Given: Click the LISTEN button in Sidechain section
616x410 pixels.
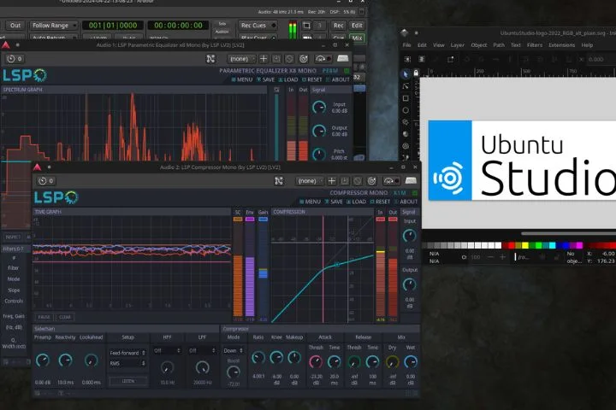Looking at the screenshot, I should pos(128,381).
